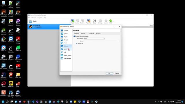Switch to the Adapter 3 tab
Image resolution: width=185 pixels, height=104 pixels.
click(91, 34)
